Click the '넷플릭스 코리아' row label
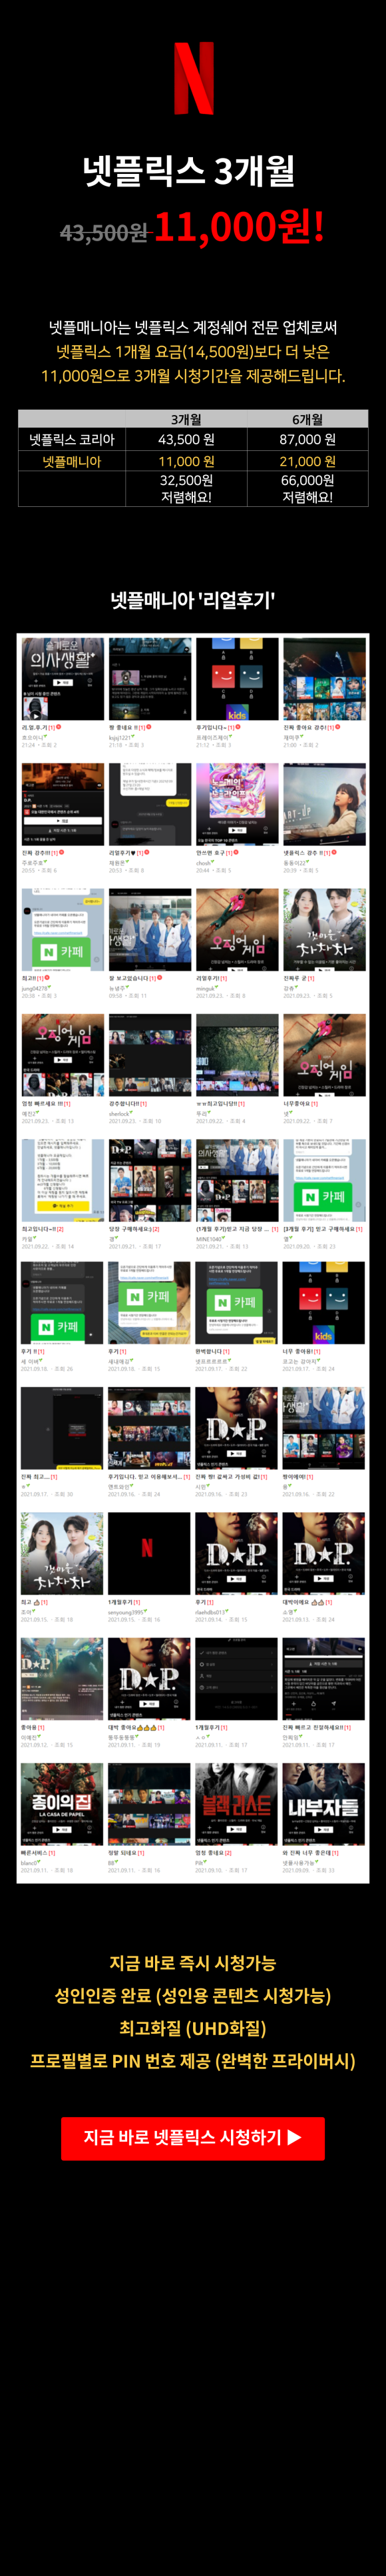 72,439
